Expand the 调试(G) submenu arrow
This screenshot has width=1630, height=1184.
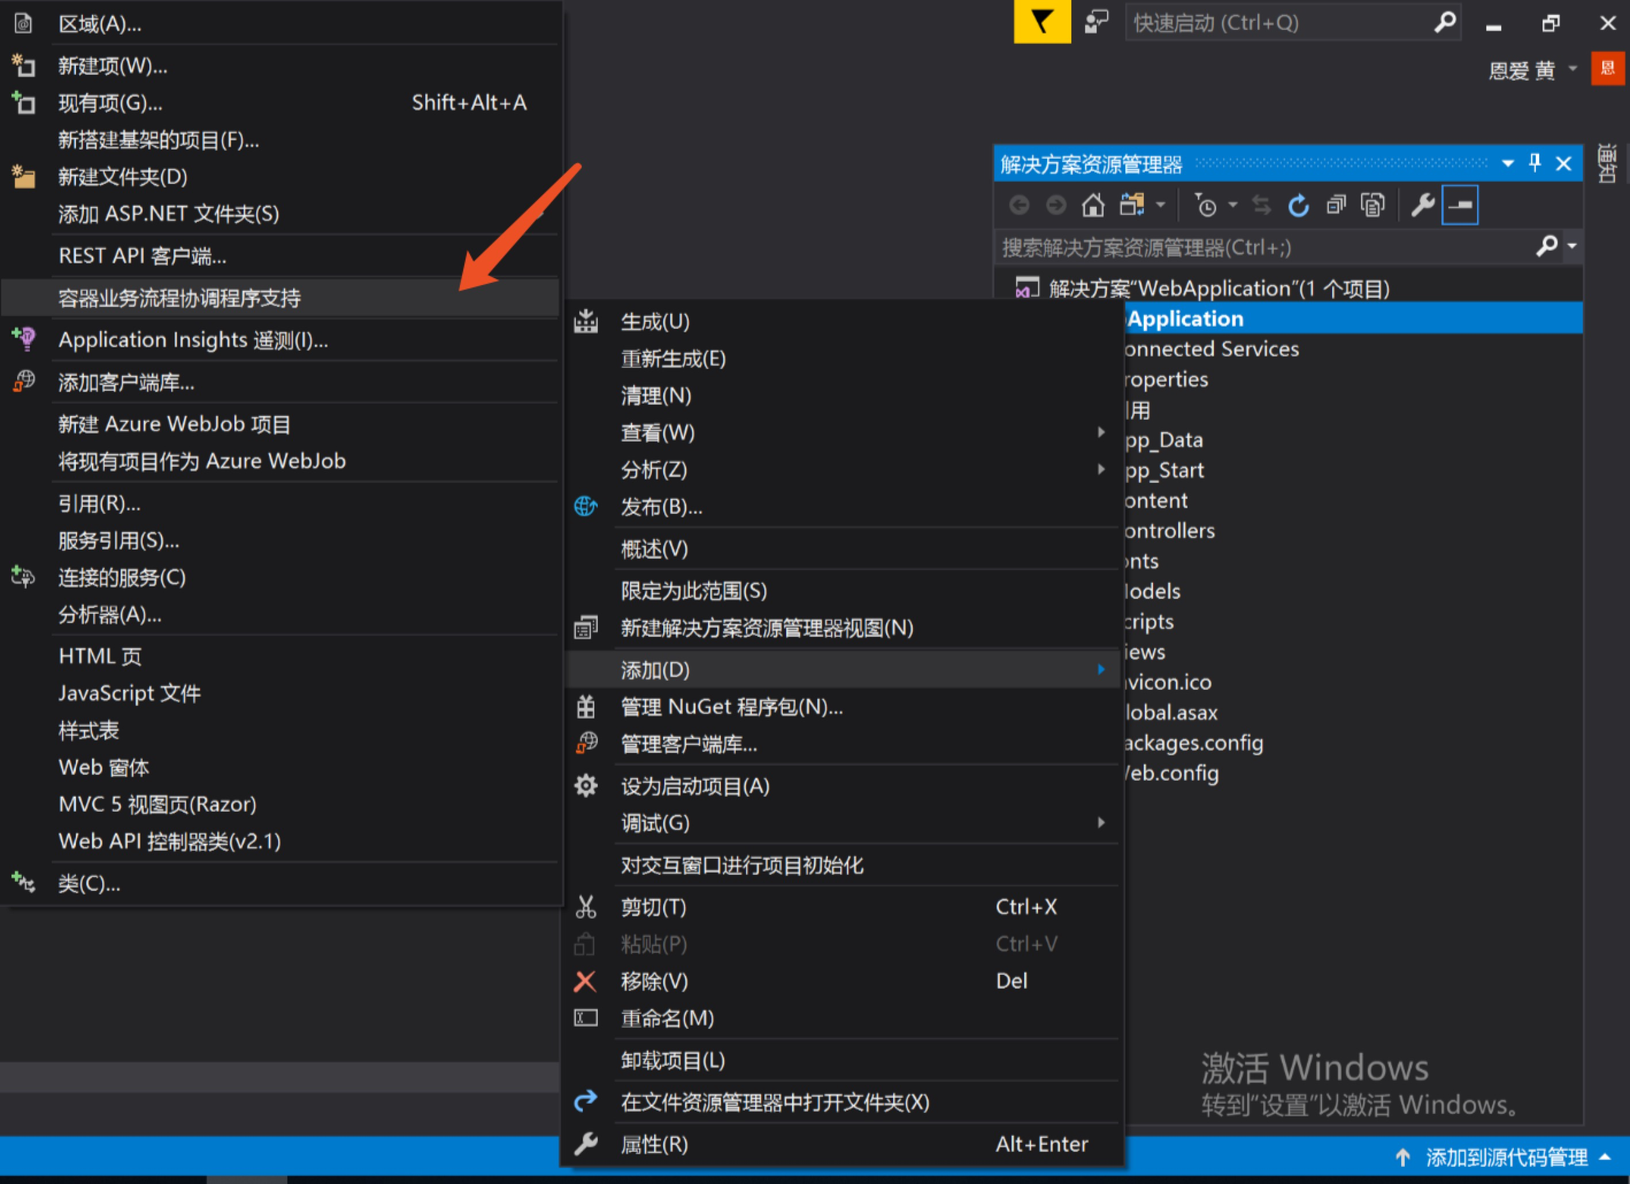[1101, 822]
